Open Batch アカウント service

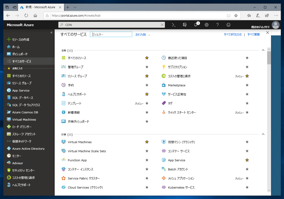click(x=178, y=170)
